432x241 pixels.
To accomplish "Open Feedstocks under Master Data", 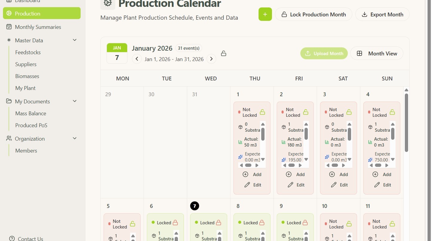I will tap(28, 52).
